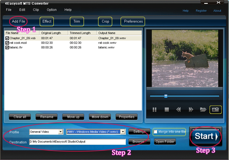This screenshot has width=229, height=160.
Task: Click the Move down button
Action: coord(100,117)
